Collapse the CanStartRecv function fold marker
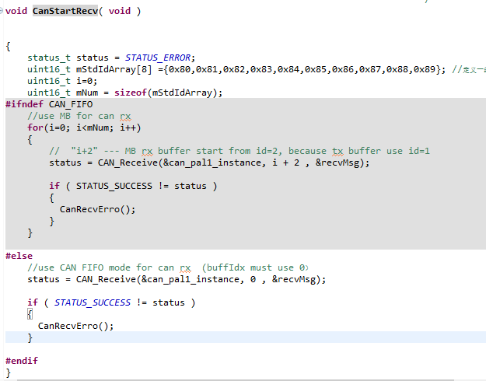 [2, 11]
